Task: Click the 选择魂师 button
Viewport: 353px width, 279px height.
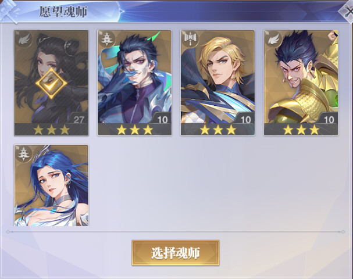Action: coord(176,253)
